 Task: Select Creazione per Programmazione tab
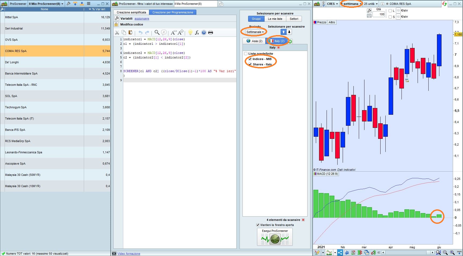point(173,12)
